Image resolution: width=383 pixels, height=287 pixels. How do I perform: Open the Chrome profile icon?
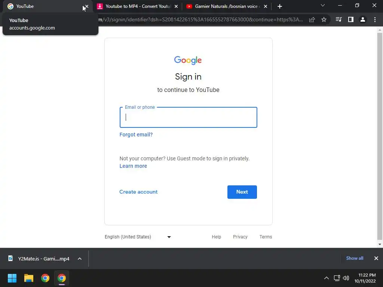[363, 19]
